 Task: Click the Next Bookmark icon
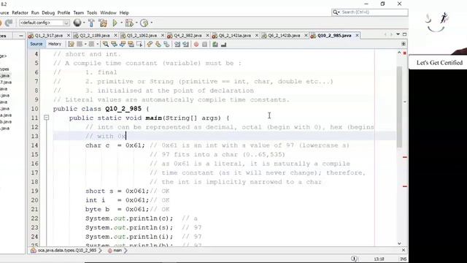coord(158,44)
